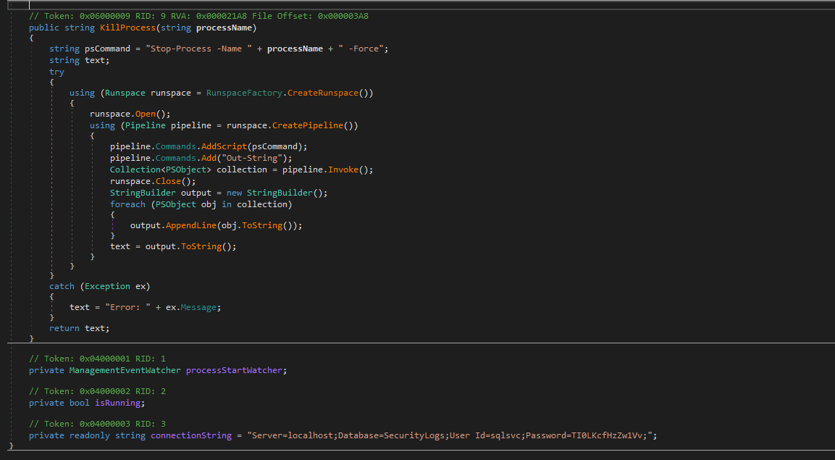Click the connection string literal with the SecurityLogs database

click(x=450, y=435)
